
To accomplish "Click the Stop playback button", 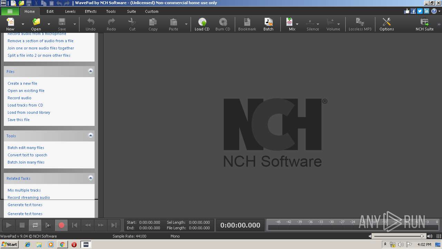I will click(x=22, y=225).
